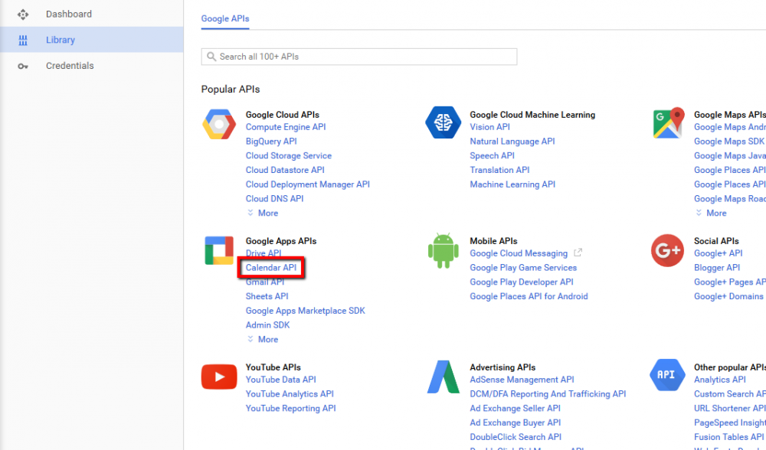Screen dimensions: 766x450
Task: Click the YouTube play button icon
Action: coord(219,376)
